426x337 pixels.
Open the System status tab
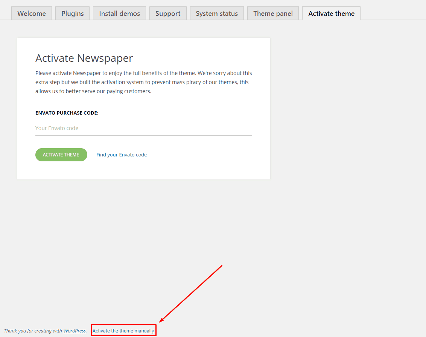217,13
